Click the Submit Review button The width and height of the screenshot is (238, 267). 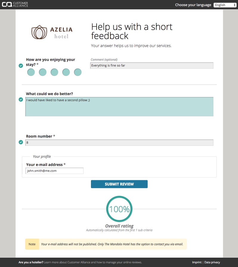point(119,184)
